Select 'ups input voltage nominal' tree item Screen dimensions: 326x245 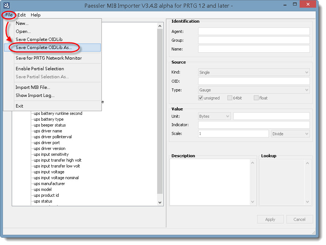point(56,178)
